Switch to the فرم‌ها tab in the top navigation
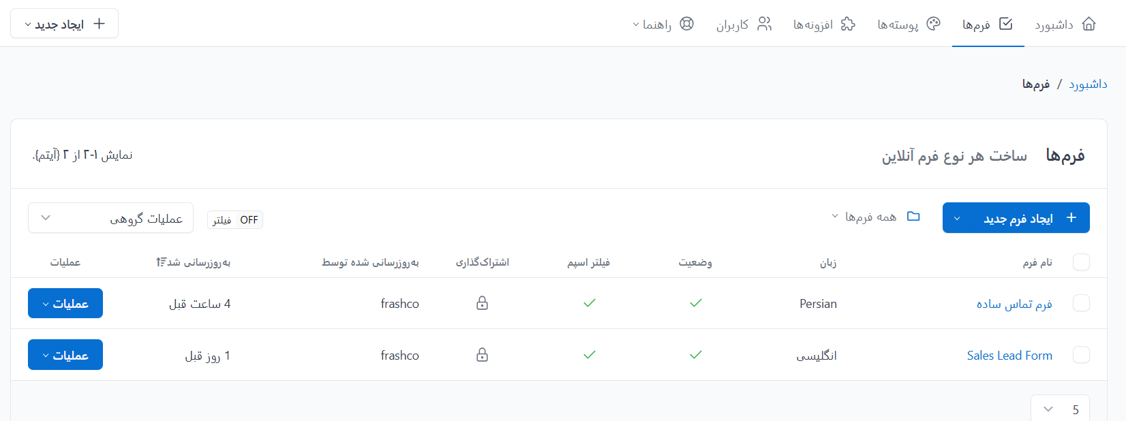 coord(988,25)
